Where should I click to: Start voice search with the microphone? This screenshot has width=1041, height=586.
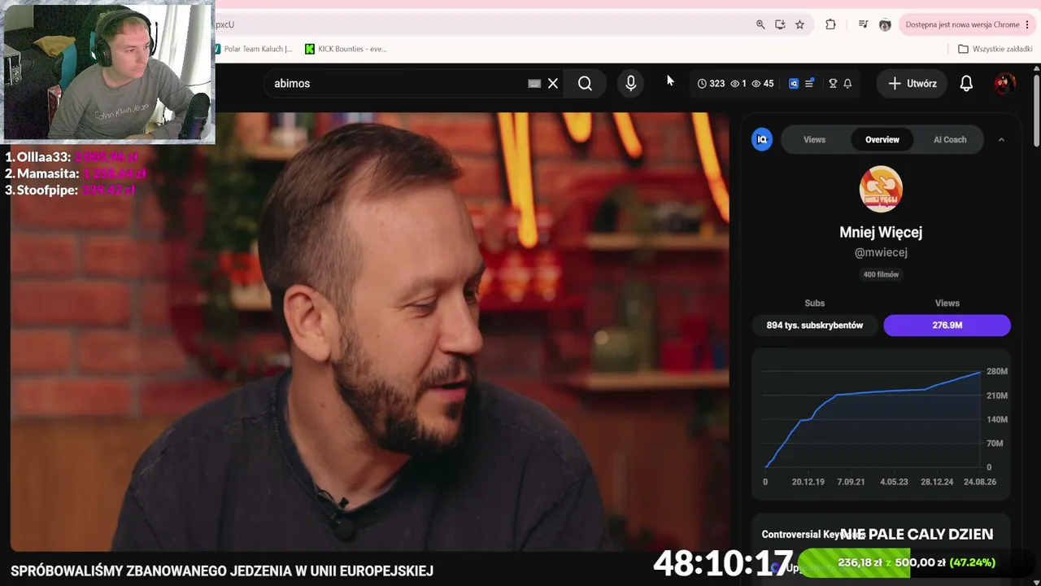click(630, 83)
